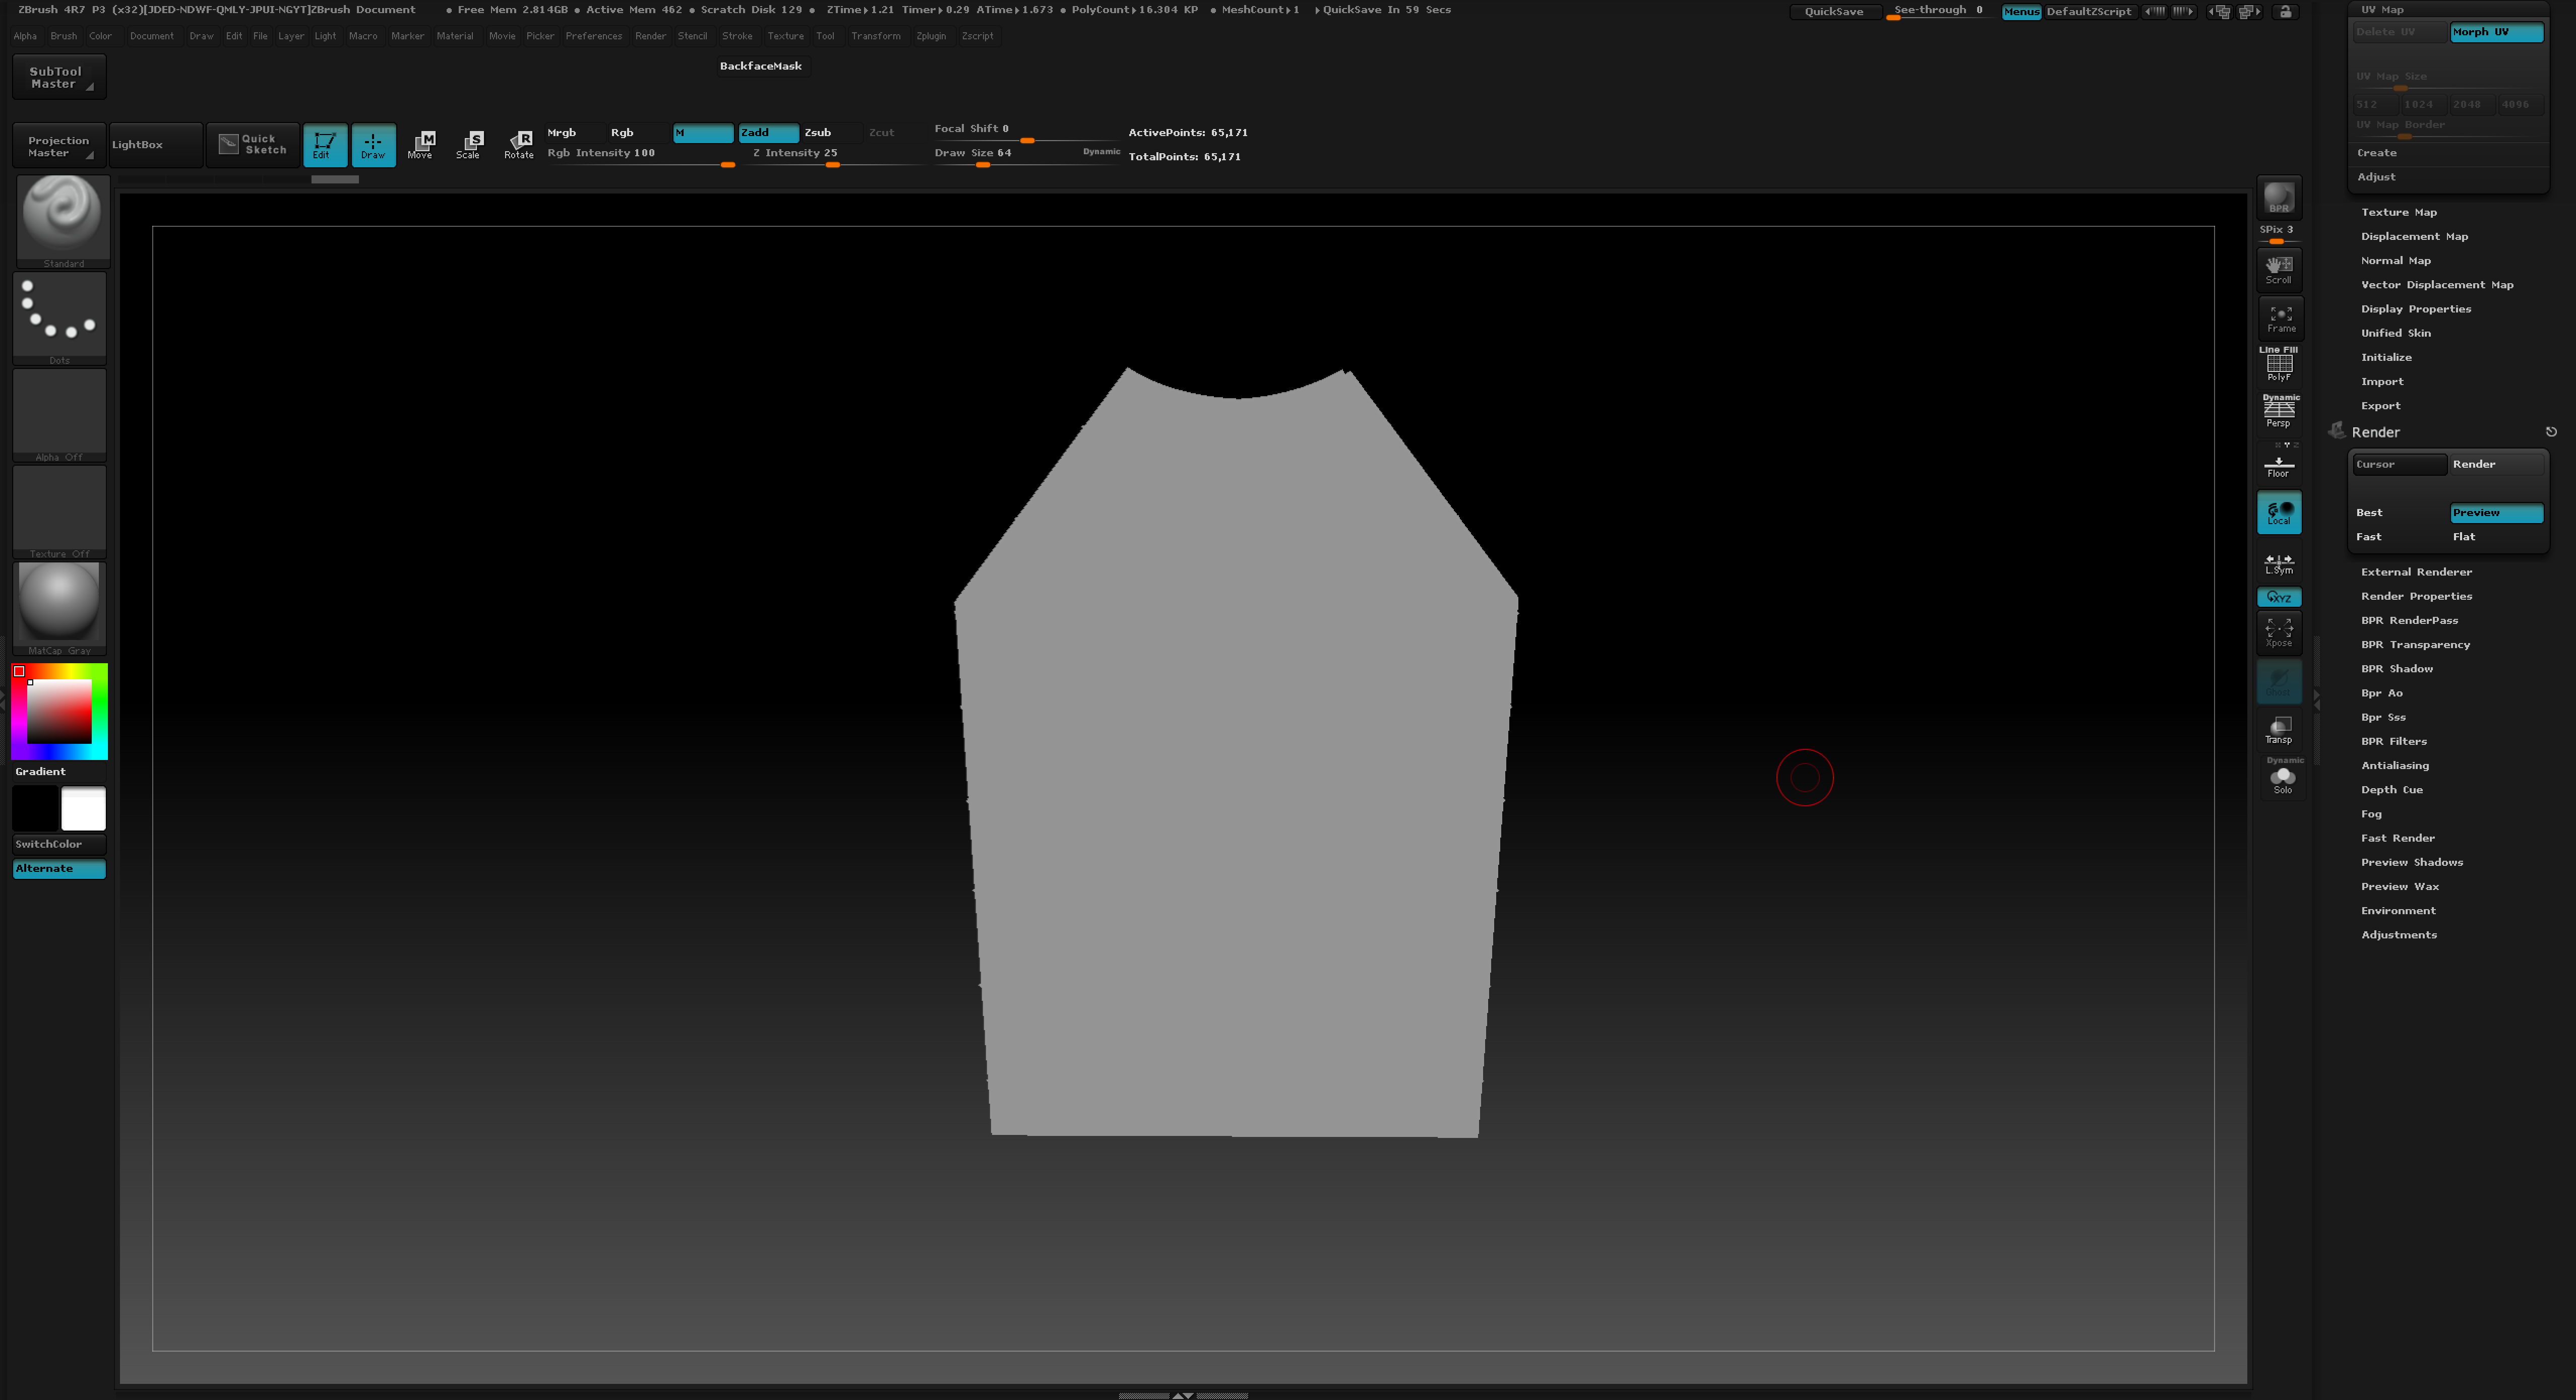This screenshot has height=1400, width=2576.
Task: Expand the Environment section
Action: 2398,911
